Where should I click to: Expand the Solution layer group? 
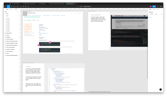(4, 35)
